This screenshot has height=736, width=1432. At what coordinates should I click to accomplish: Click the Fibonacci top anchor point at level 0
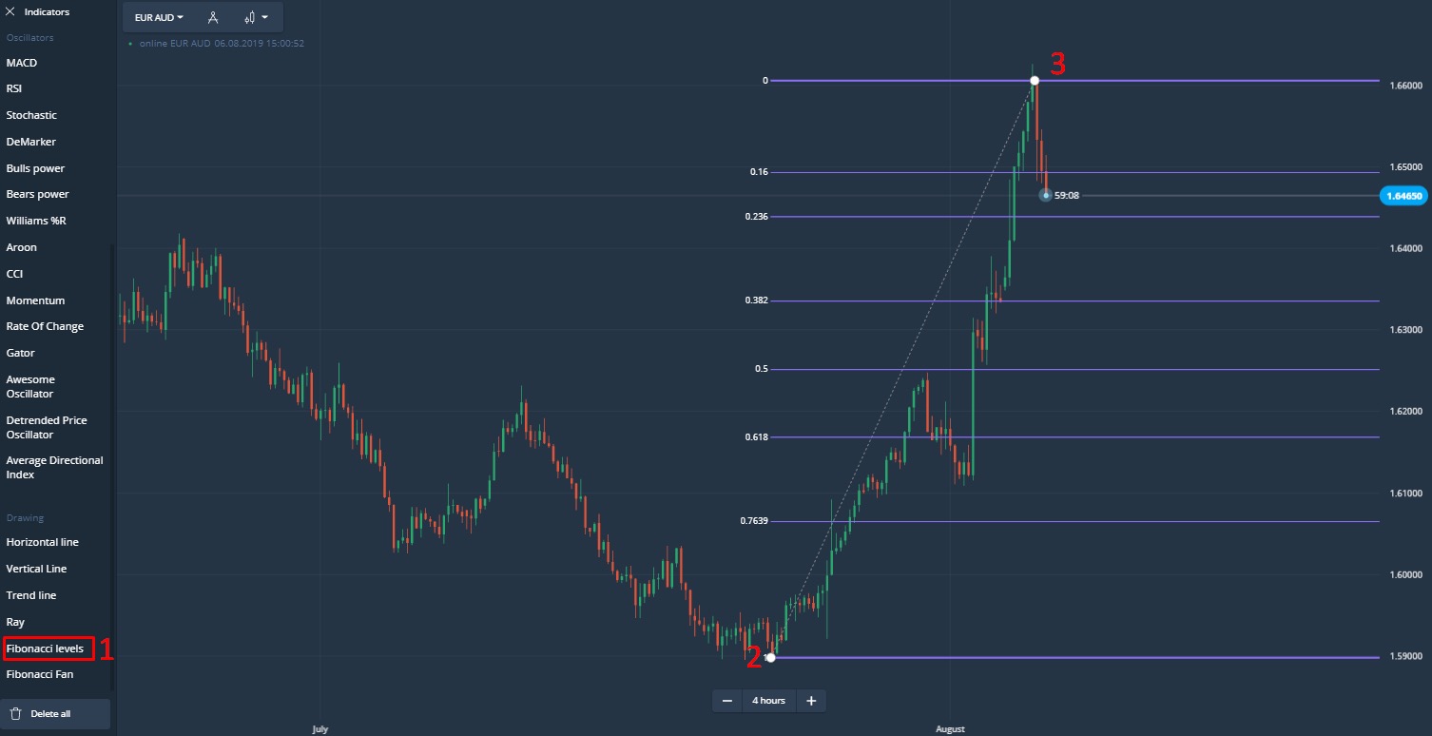click(1035, 81)
